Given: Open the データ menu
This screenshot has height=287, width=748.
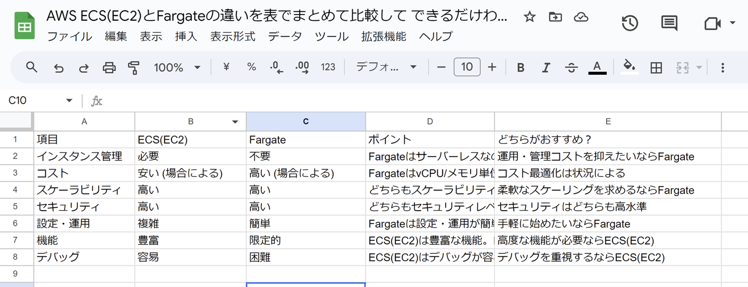Looking at the screenshot, I should tap(285, 36).
